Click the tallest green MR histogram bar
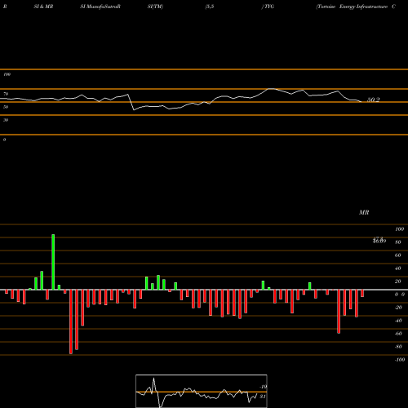 (53, 262)
